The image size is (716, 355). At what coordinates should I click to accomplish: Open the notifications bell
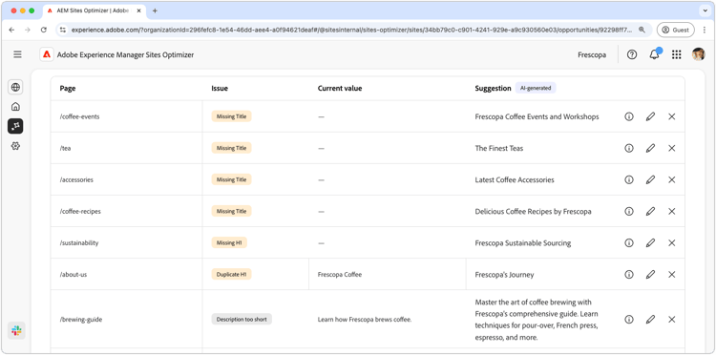(654, 54)
